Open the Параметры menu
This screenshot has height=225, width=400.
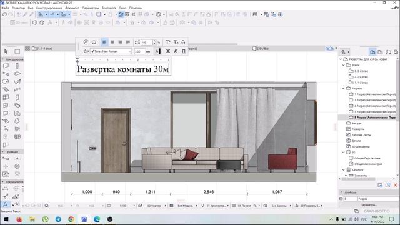(x=90, y=8)
